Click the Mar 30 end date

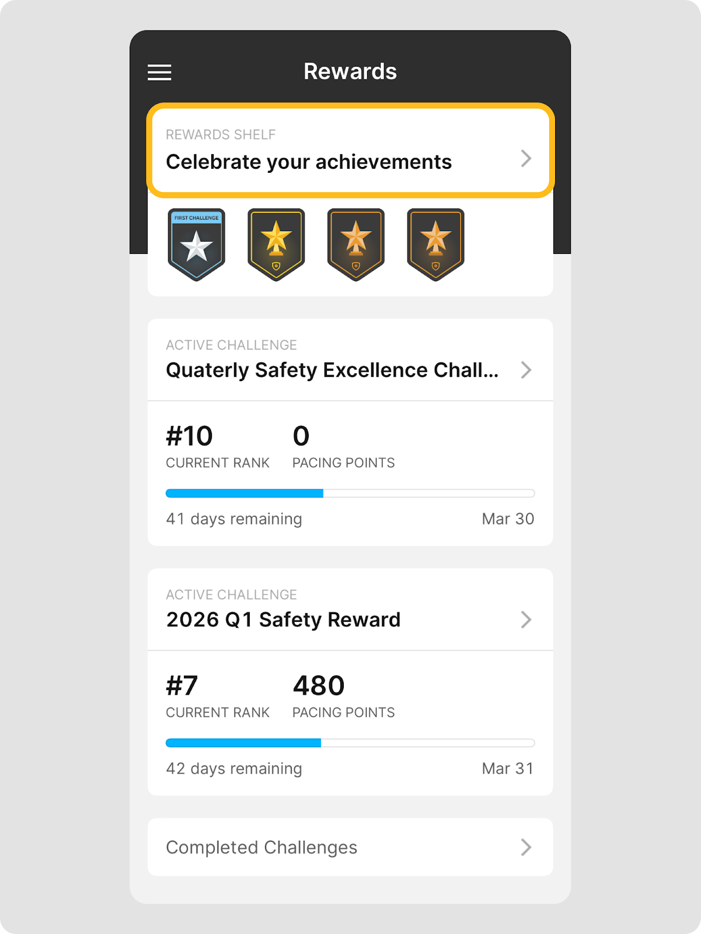pyautogui.click(x=508, y=519)
